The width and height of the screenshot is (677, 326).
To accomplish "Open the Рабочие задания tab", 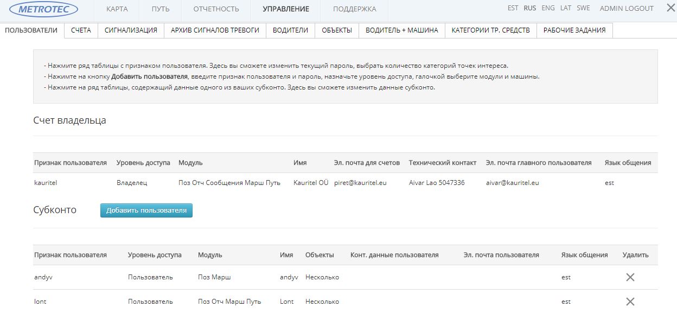I will (574, 30).
